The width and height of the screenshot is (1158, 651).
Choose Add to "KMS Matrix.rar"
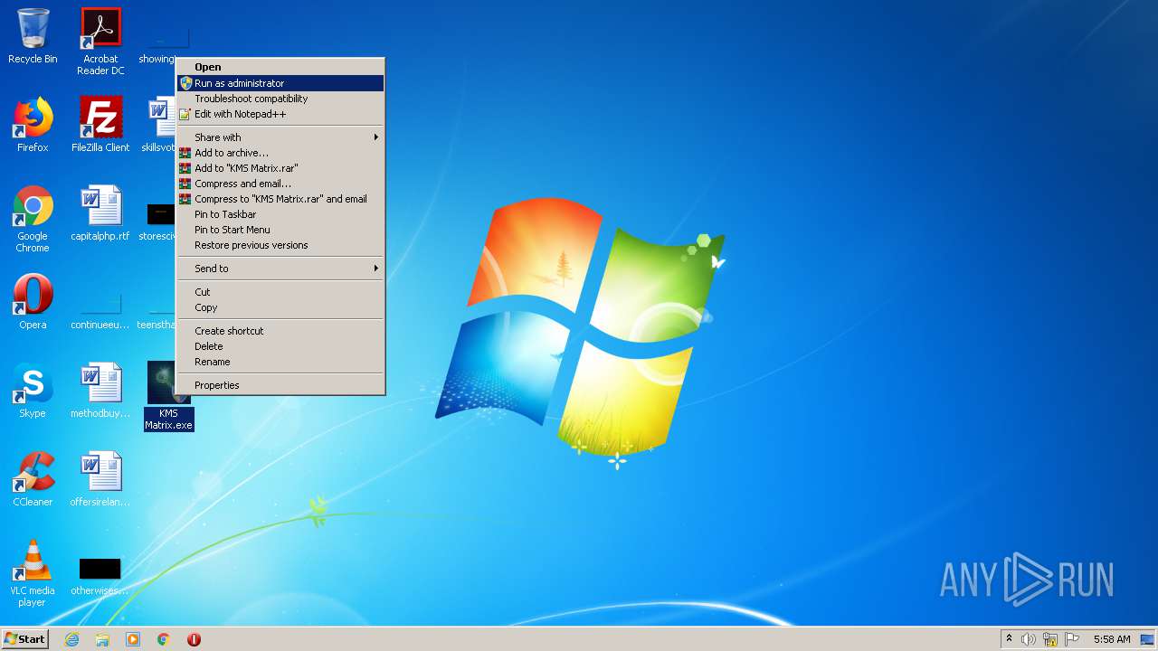[x=280, y=168]
